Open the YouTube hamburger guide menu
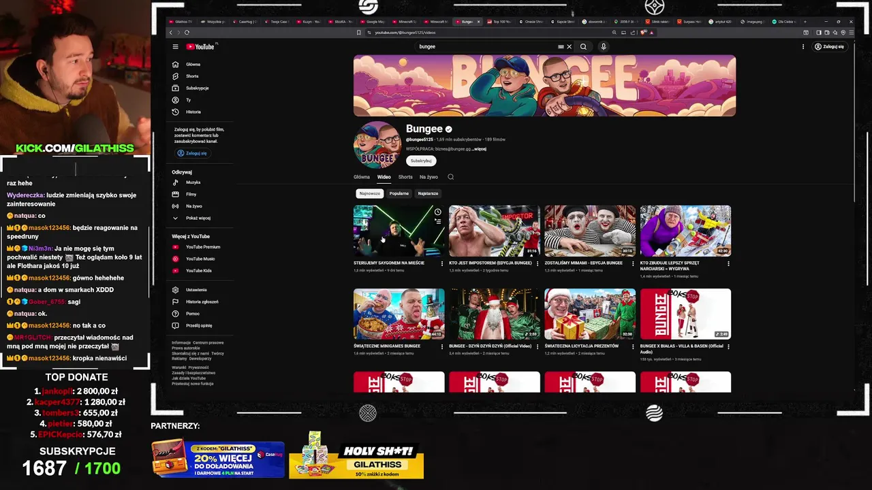The height and width of the screenshot is (490, 872). 175,47
